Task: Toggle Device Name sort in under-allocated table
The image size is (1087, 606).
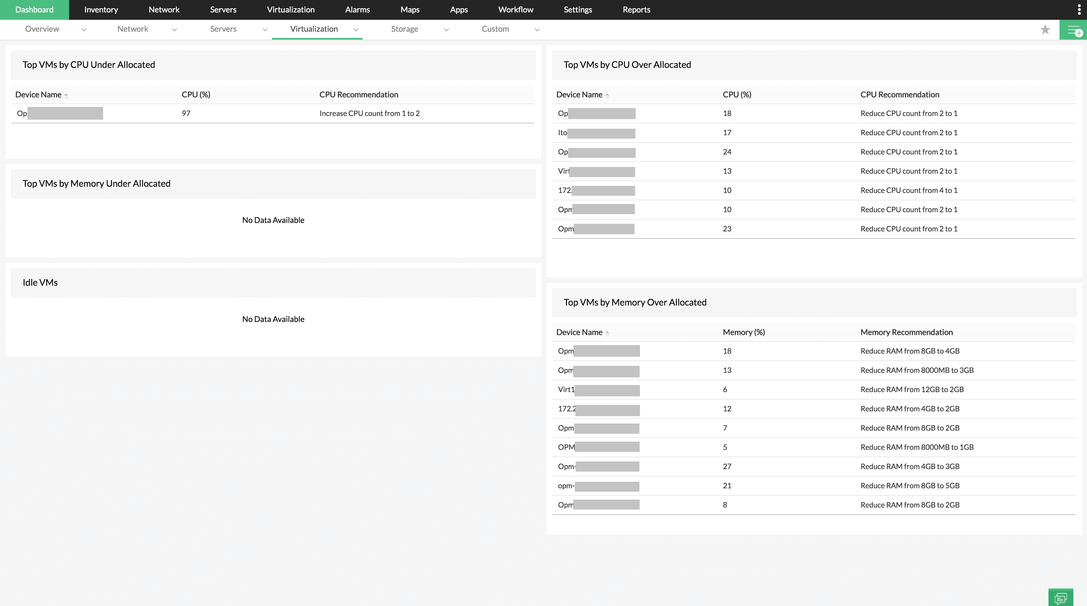Action: tap(67, 95)
